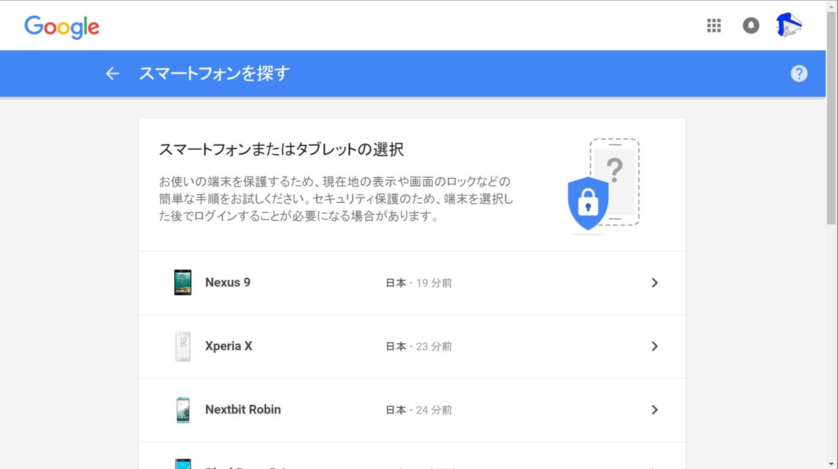The image size is (838, 469).
Task: Click the Nextbit Robin phone thumbnail
Action: point(183,409)
